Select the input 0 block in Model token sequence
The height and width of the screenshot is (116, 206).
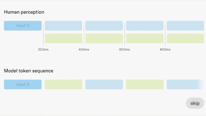(23, 84)
